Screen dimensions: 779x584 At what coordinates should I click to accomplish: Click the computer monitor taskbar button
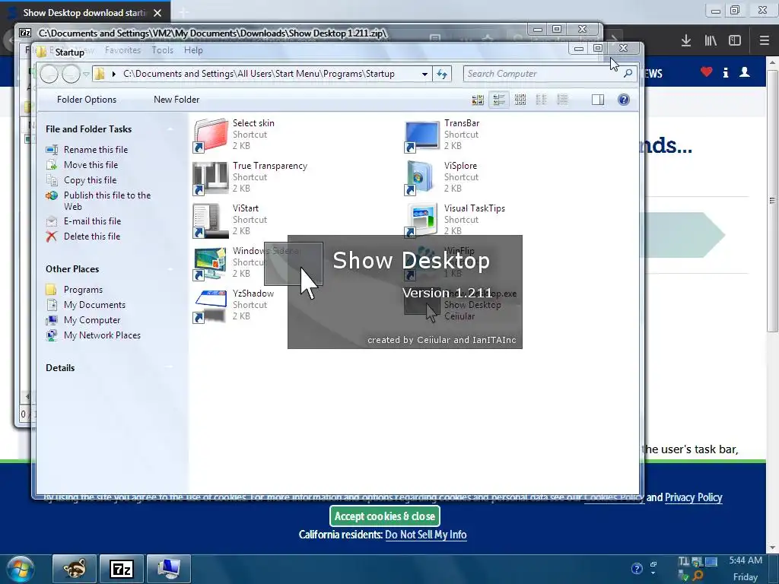169,569
